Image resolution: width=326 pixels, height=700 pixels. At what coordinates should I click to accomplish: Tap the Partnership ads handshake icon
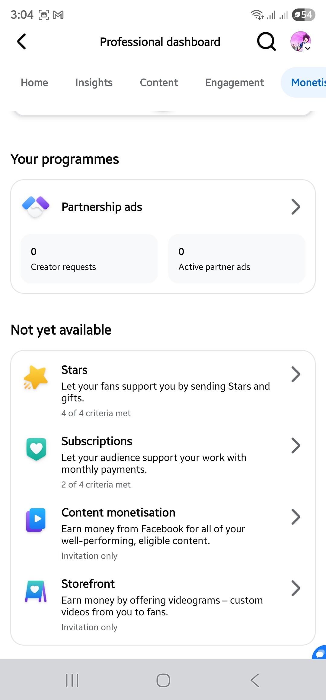pos(36,207)
